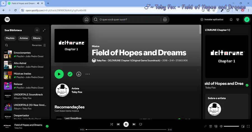
Task: Open the Alto Astral playlist
Action: point(25,65)
